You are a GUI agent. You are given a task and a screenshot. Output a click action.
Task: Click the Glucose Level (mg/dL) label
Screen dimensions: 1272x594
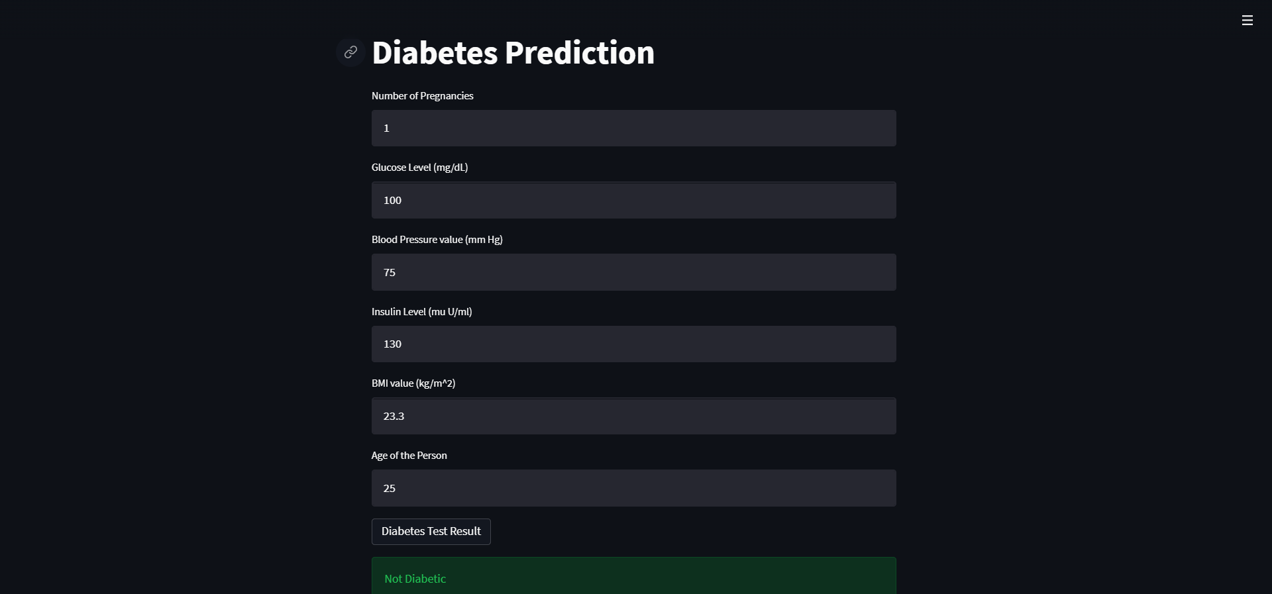[419, 167]
